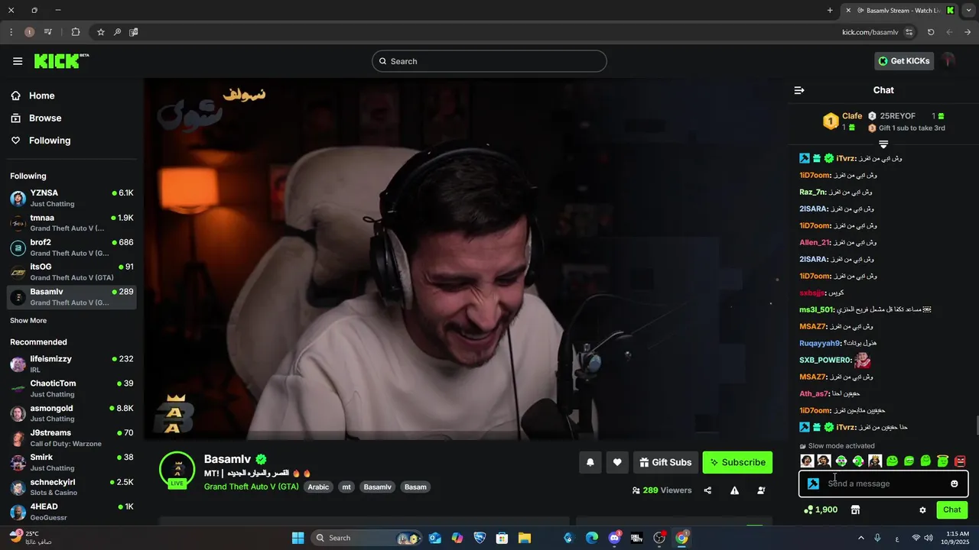Click username Ruqayyah9 in chat
This screenshot has height=550, width=979.
tap(820, 343)
